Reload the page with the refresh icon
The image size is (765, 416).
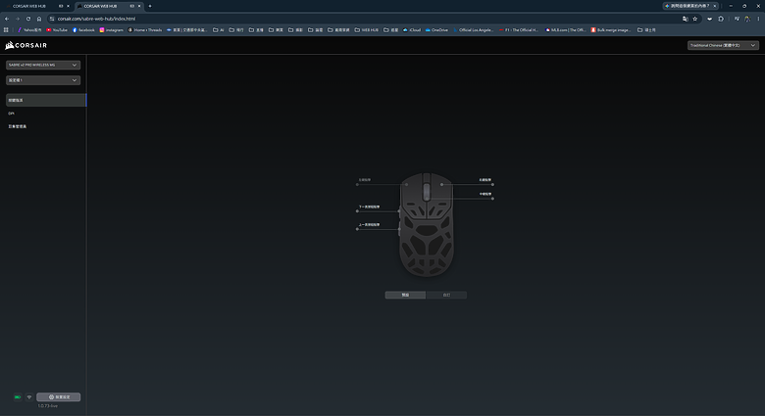click(x=28, y=19)
